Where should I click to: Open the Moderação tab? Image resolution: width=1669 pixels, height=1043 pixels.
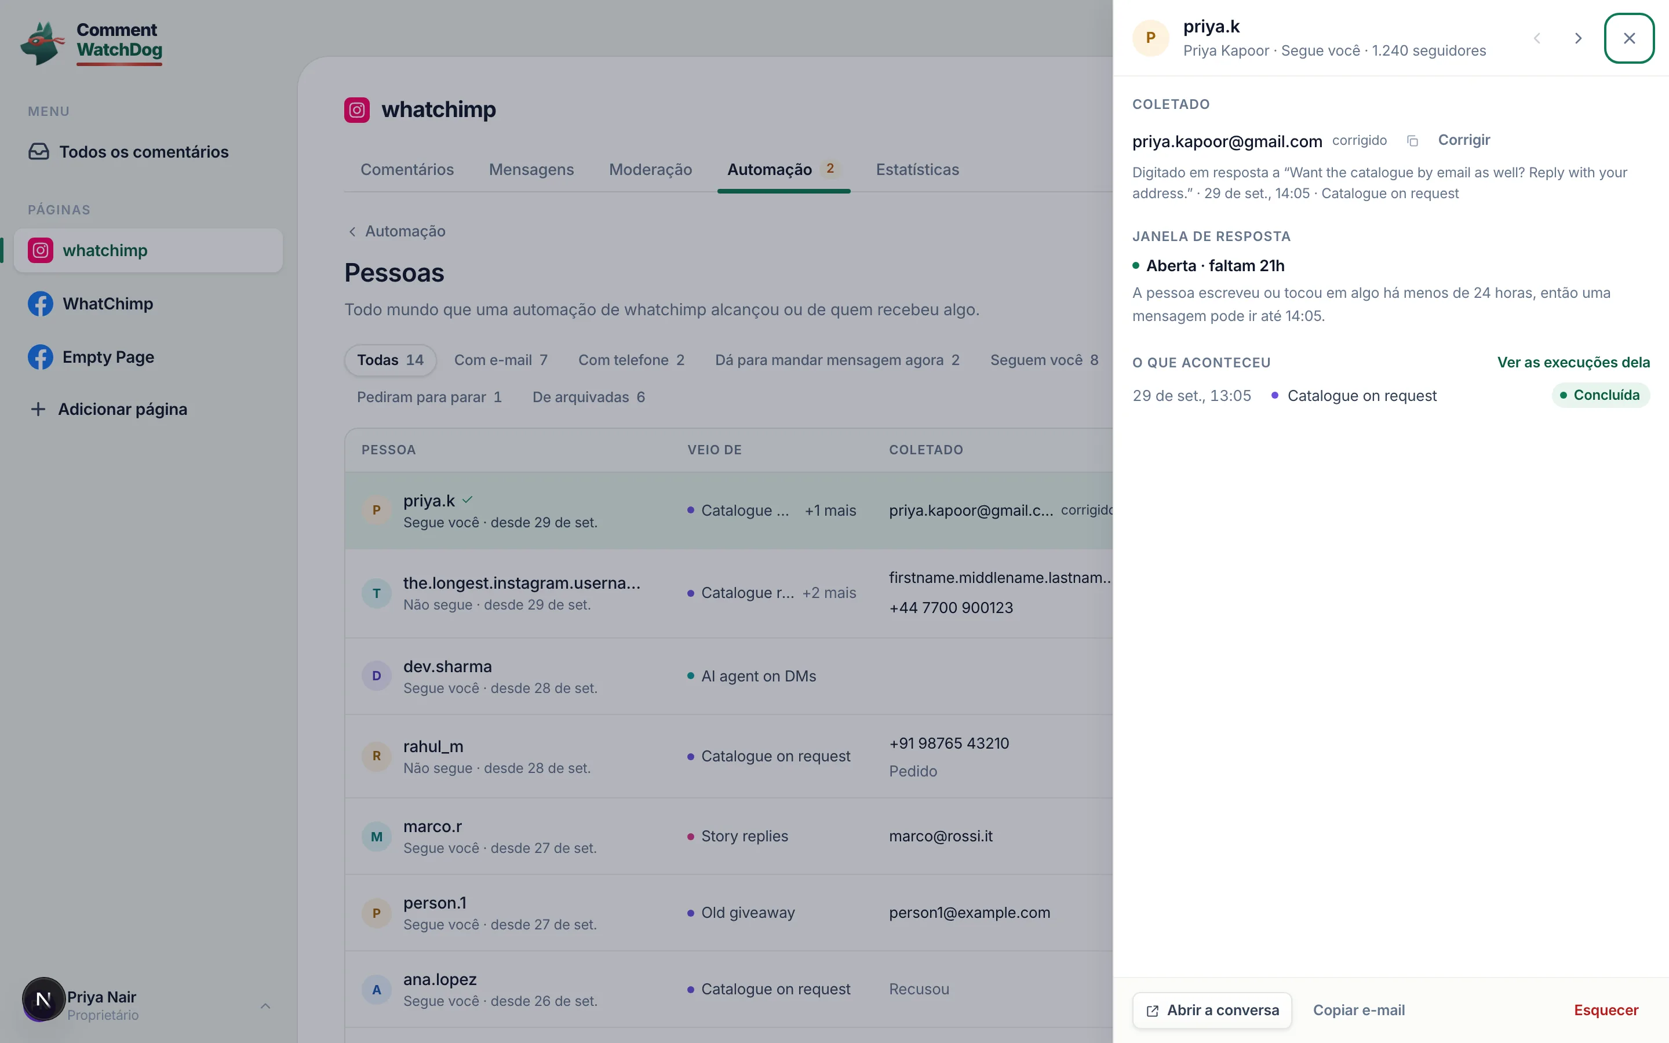tap(650, 170)
